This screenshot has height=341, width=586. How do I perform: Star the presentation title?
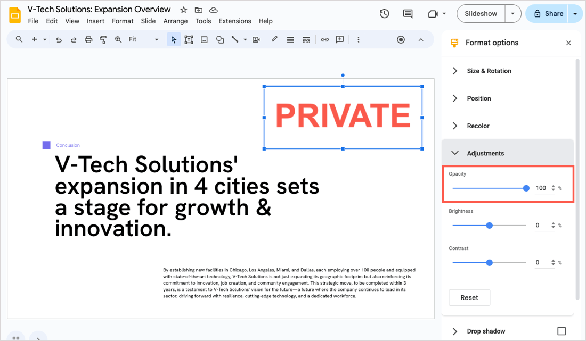point(183,10)
